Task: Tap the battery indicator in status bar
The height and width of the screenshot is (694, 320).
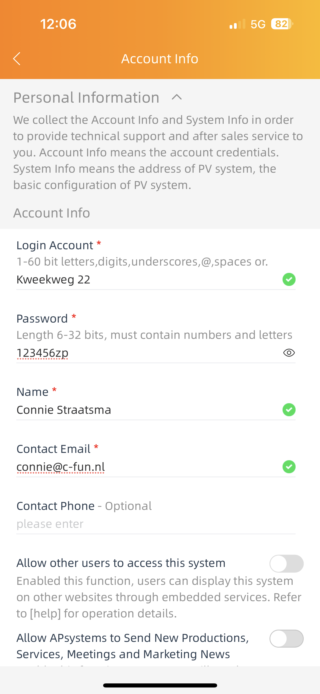Action: click(282, 24)
